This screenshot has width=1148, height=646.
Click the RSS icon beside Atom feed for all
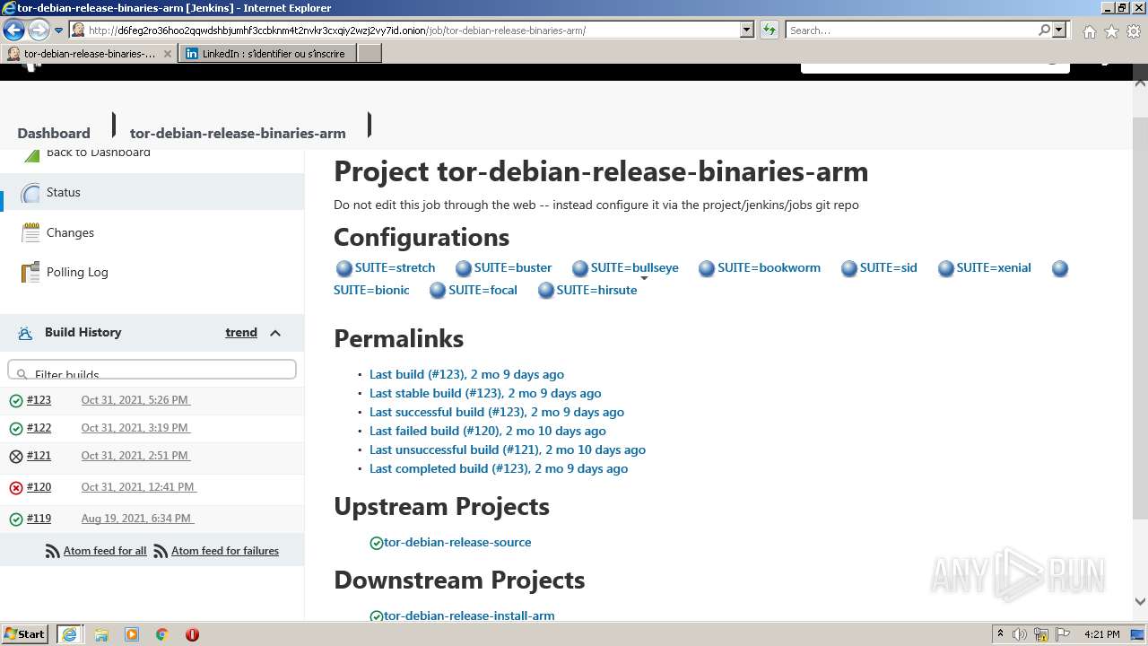[x=53, y=552]
